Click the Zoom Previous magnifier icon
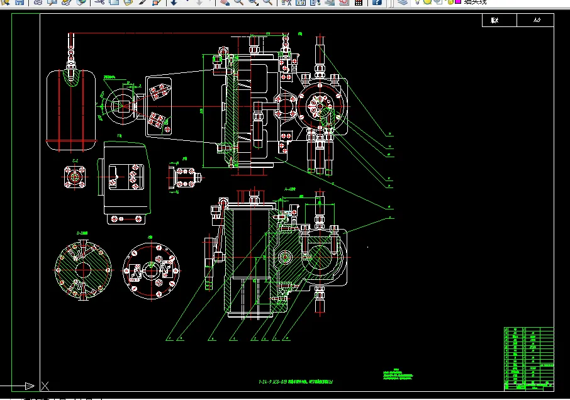 pos(267,2)
